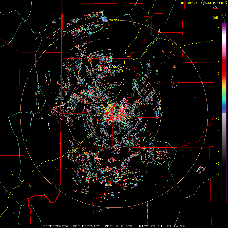Viewport: 228px width, 228px height.
Task: Click the 100 NMI range ring label
Action: 114,20
